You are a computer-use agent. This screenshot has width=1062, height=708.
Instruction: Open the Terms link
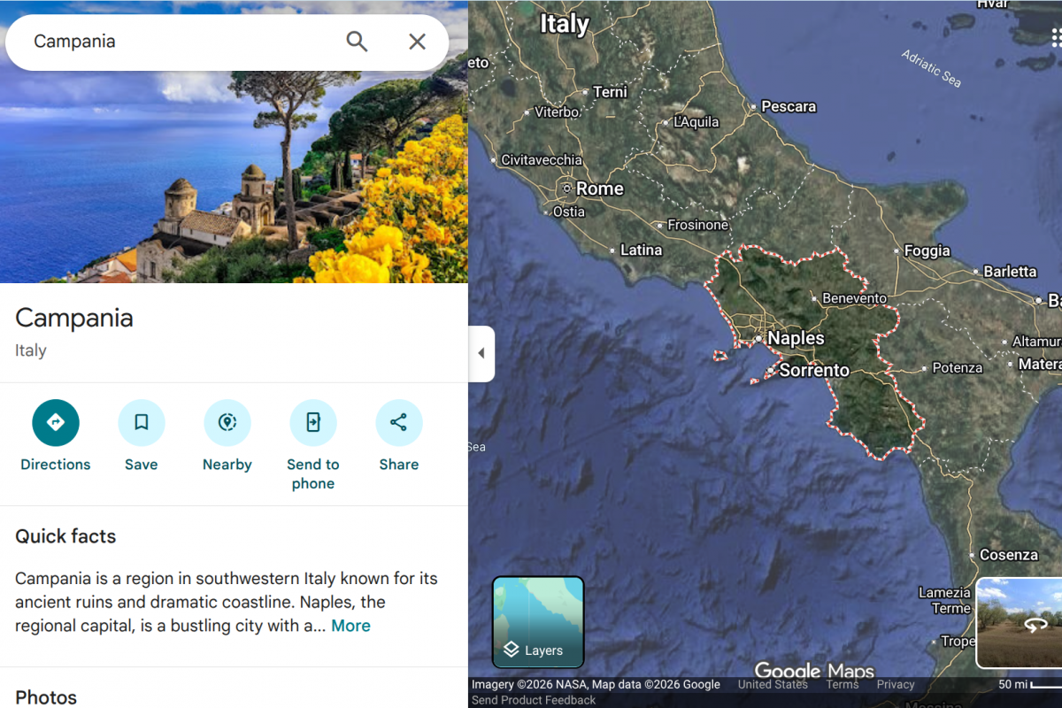click(843, 684)
